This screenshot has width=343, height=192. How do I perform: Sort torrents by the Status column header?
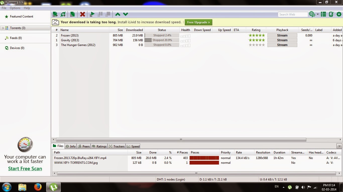[x=162, y=30]
